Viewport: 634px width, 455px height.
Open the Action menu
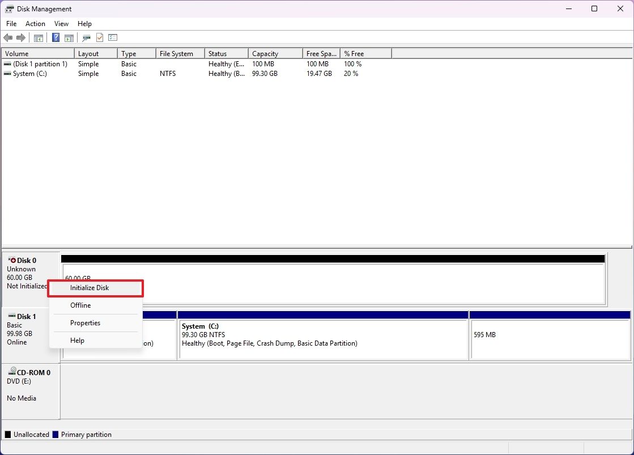tap(35, 24)
